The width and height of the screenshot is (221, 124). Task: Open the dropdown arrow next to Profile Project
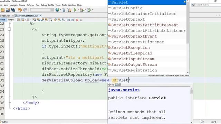[x=92, y=10]
